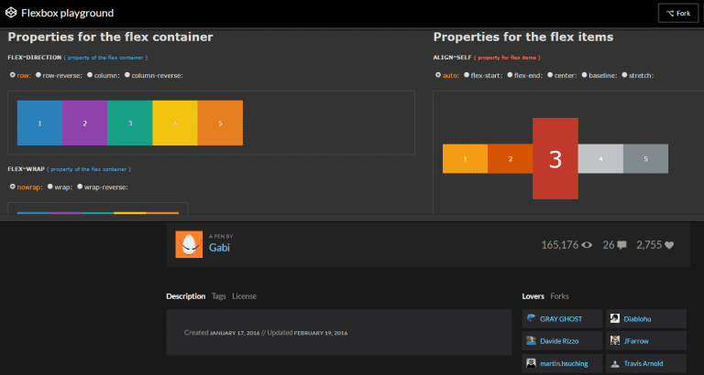Click the large red flex item 3
This screenshot has width=704, height=375.
pos(555,158)
